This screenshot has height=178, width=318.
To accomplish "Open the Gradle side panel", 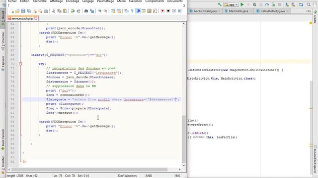I will tap(315, 17).
